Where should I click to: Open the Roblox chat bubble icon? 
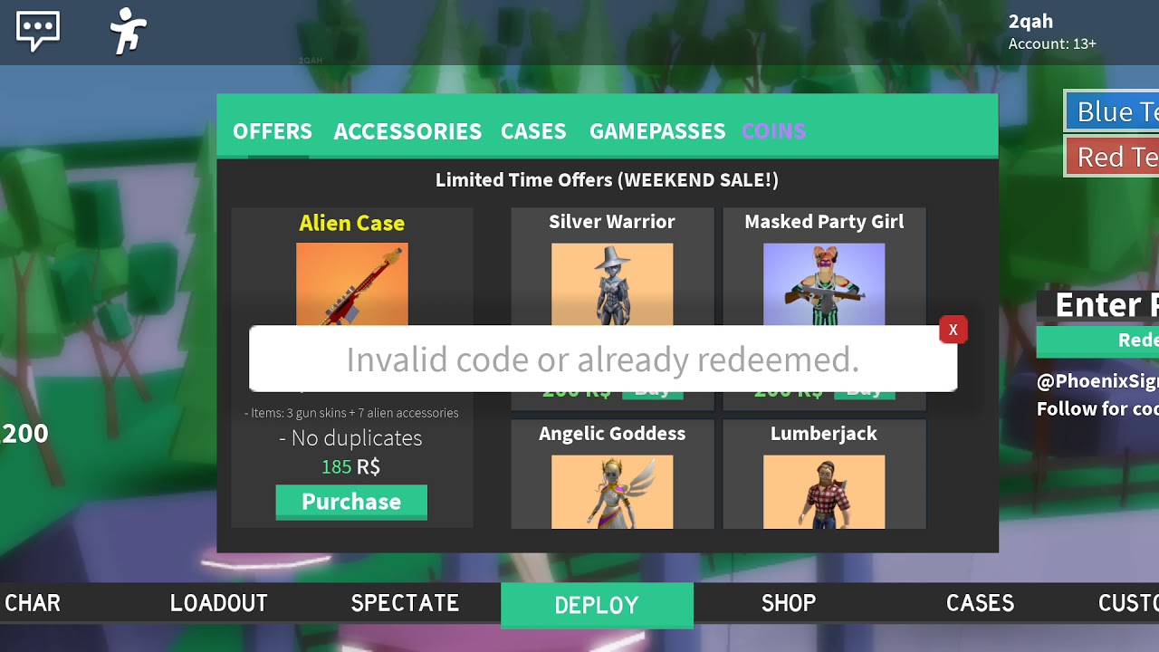pos(38,32)
